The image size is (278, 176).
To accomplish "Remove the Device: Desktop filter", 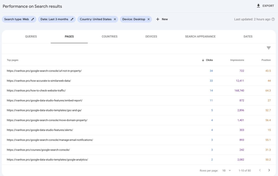I will tap(149, 19).
